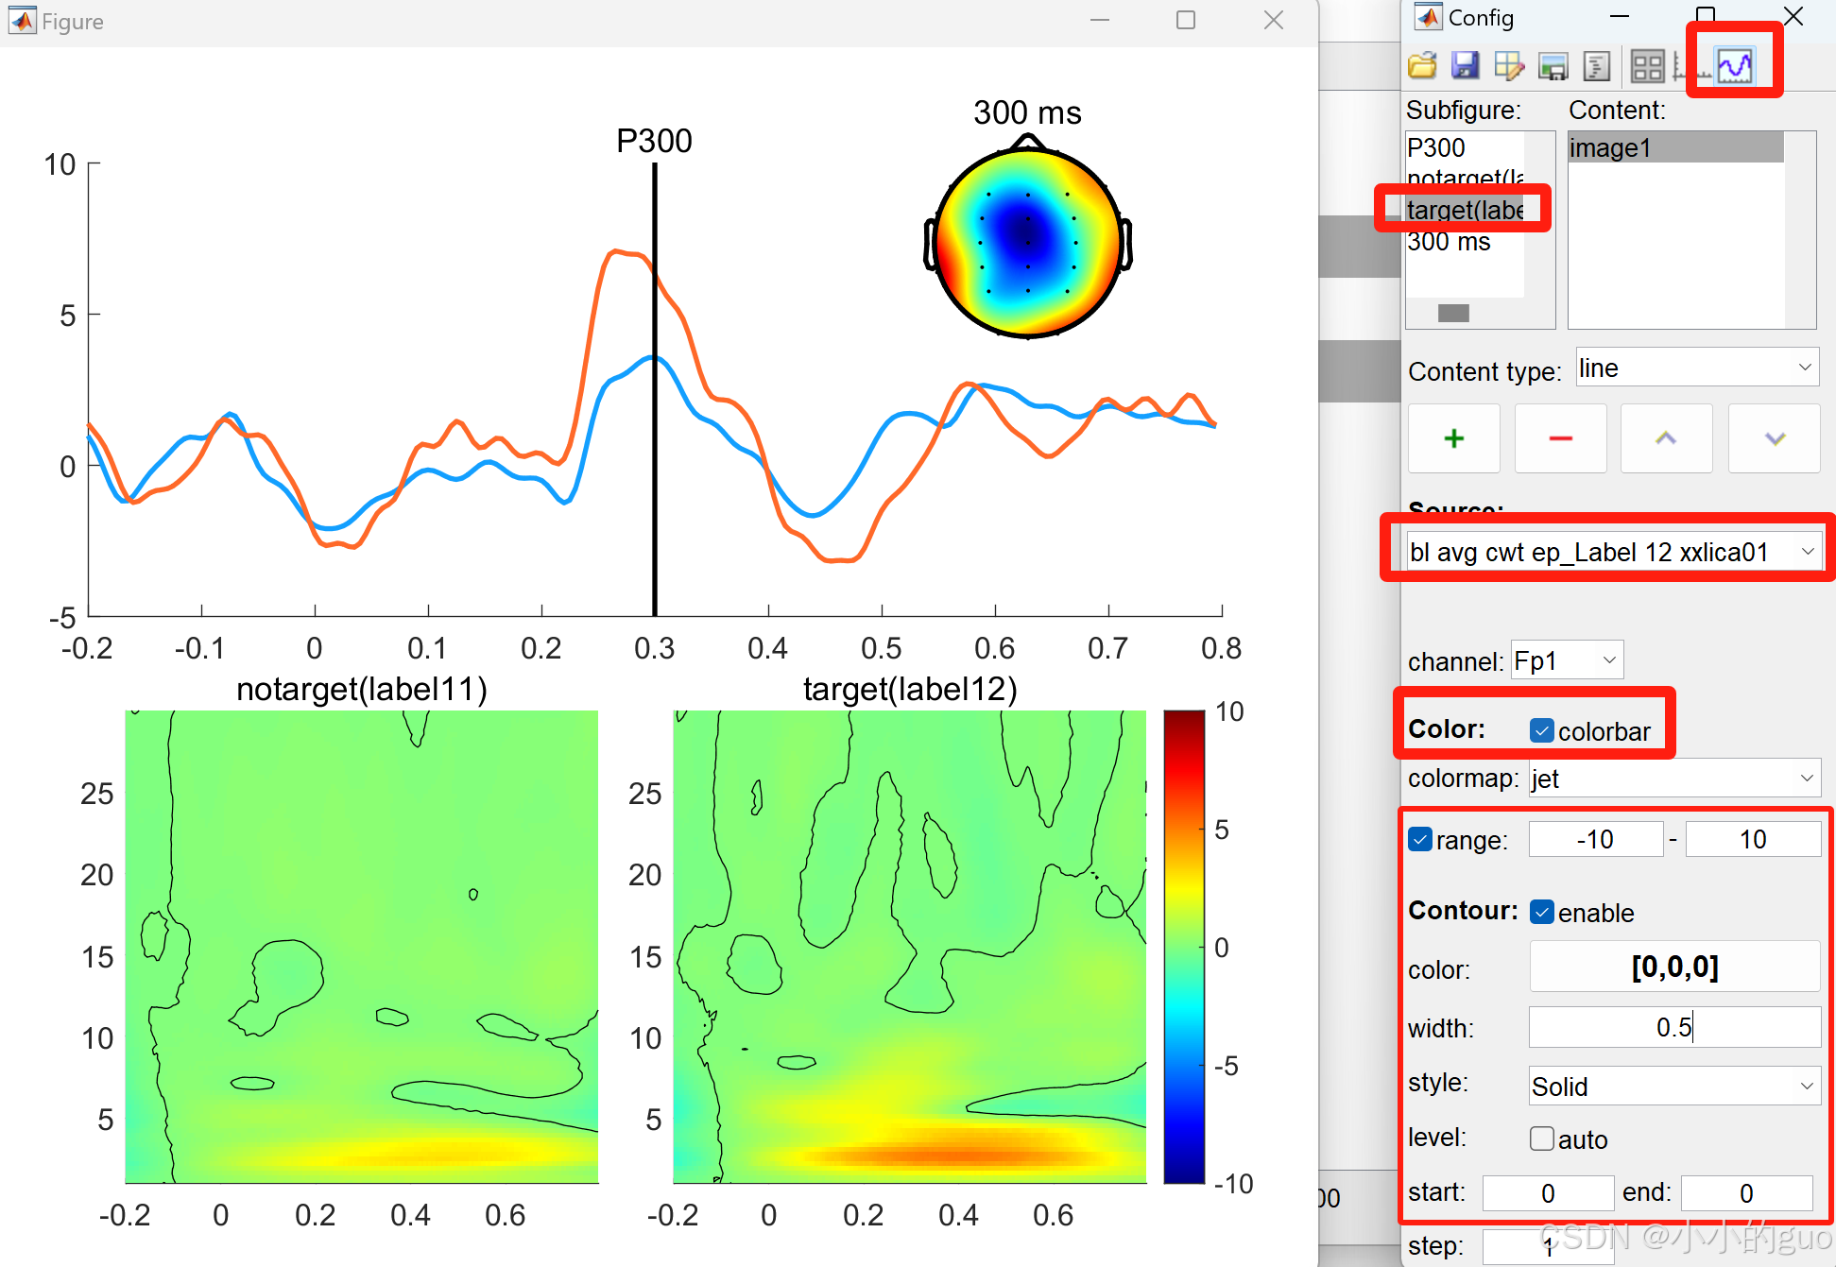Image resolution: width=1836 pixels, height=1267 pixels.
Task: Click the contour width field showing 0.5
Action: pyautogui.click(x=1675, y=1027)
